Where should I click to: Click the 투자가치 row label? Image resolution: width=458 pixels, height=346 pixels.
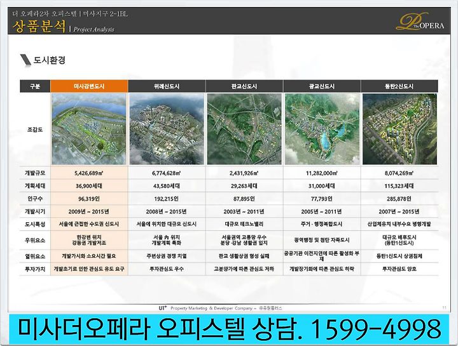[x=35, y=269]
